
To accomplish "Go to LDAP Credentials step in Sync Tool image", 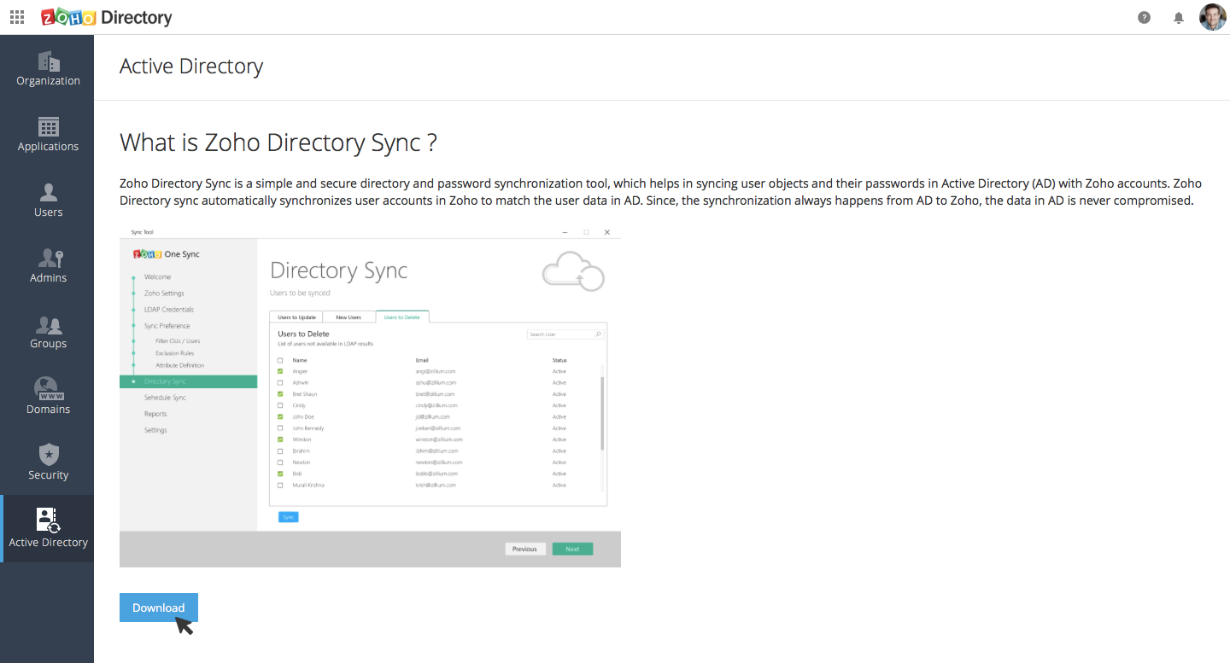I will [x=169, y=310].
